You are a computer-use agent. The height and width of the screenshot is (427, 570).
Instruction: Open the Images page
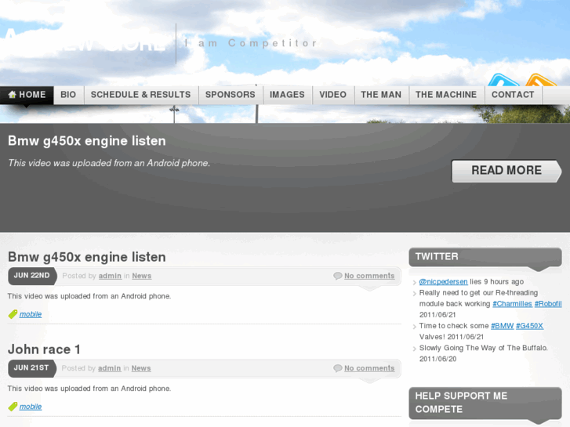coord(287,95)
